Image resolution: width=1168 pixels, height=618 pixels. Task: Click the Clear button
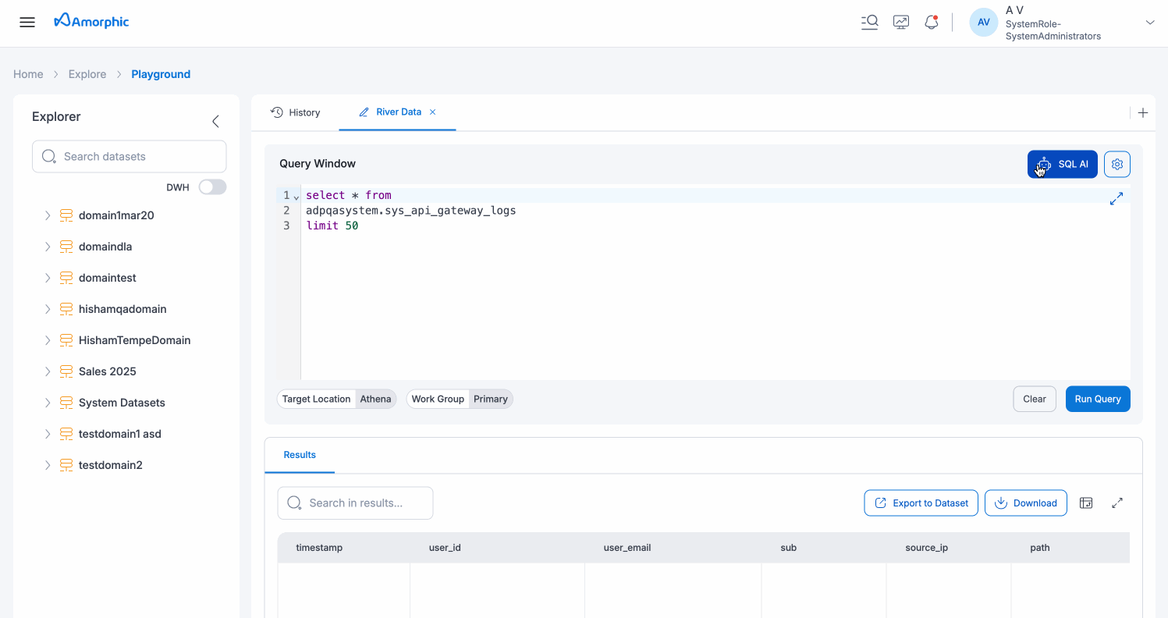point(1034,399)
